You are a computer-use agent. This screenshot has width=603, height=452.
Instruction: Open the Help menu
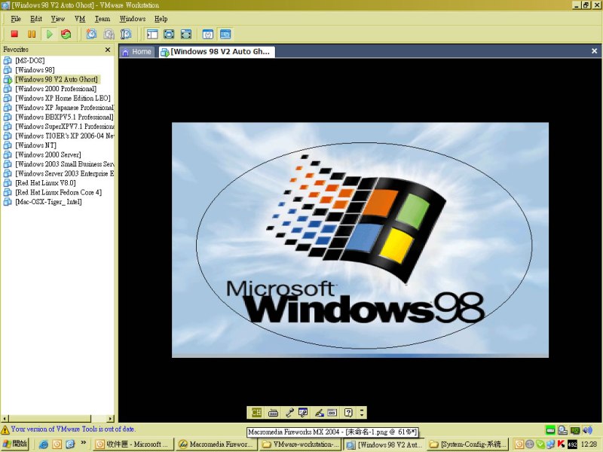(161, 19)
